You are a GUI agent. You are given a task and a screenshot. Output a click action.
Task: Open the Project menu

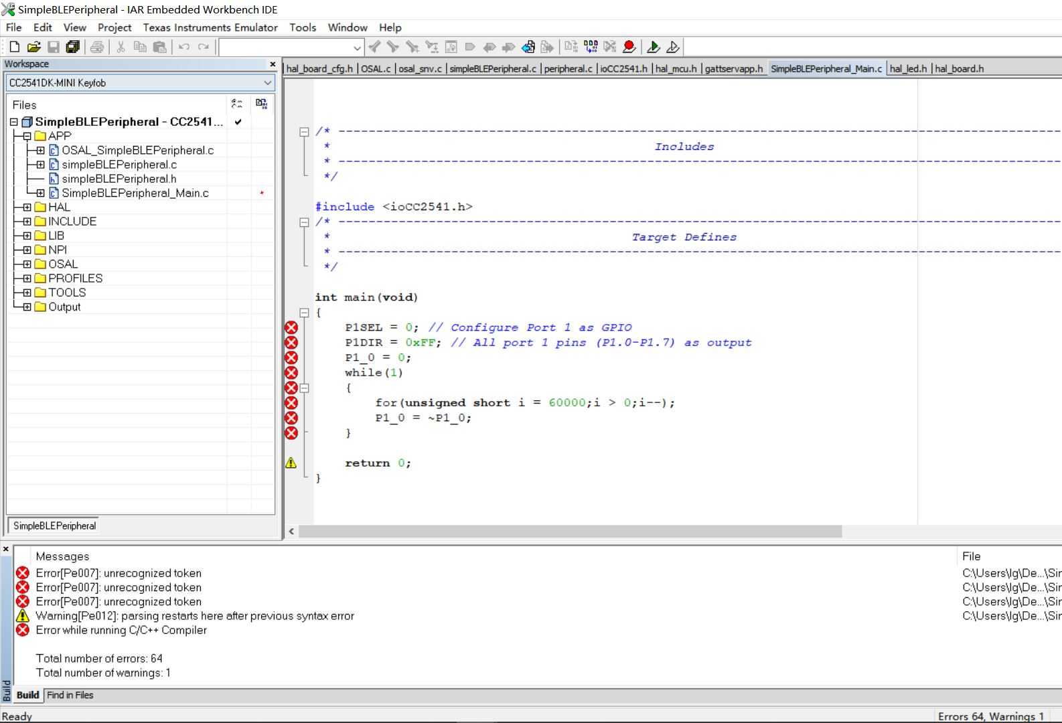tap(115, 27)
